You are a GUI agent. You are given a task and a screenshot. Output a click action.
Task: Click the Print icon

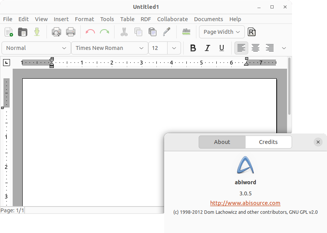71,32
